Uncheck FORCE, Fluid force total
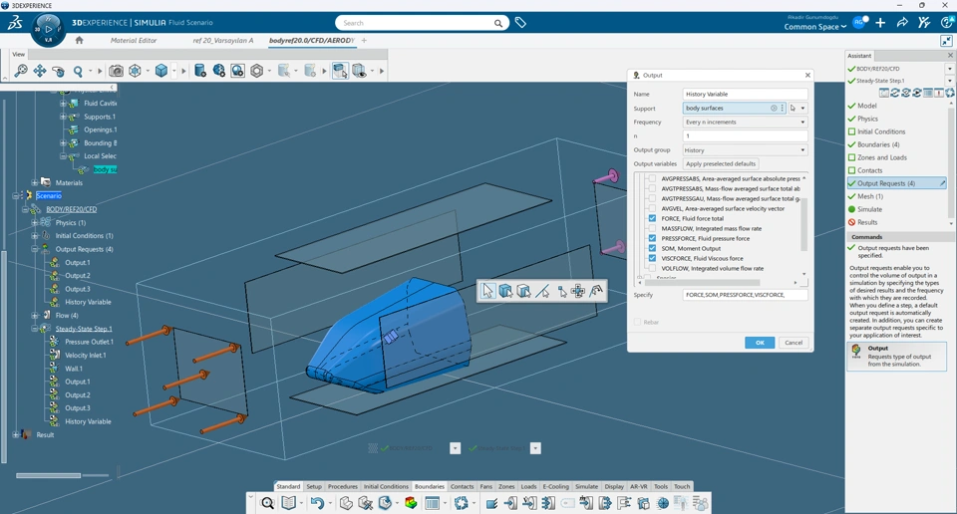 (652, 218)
